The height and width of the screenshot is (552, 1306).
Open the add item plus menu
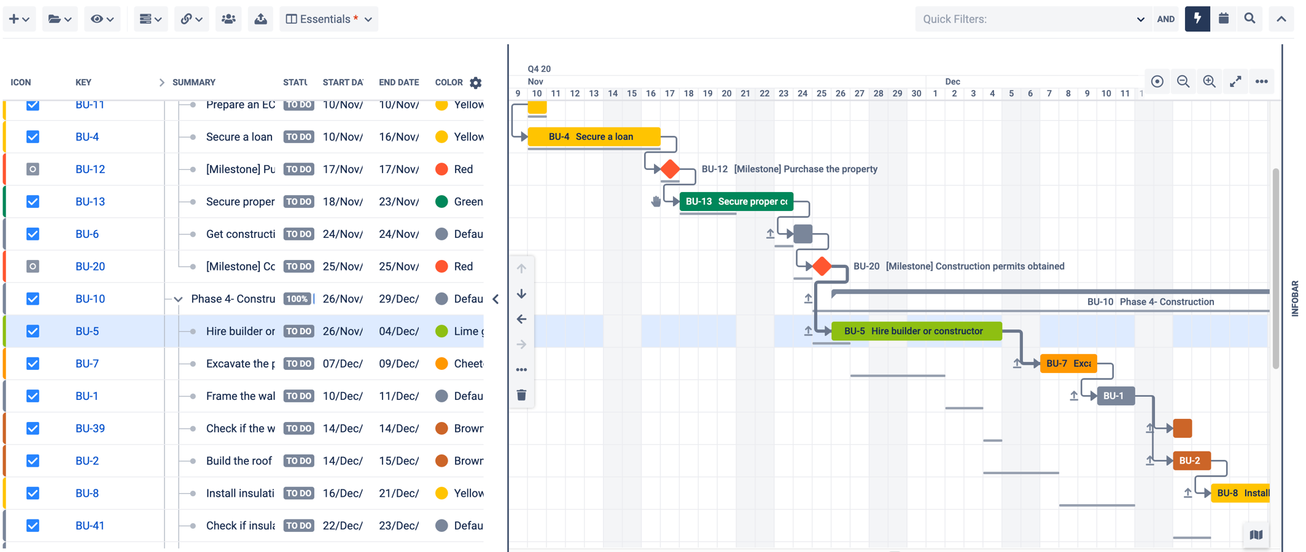click(x=19, y=19)
